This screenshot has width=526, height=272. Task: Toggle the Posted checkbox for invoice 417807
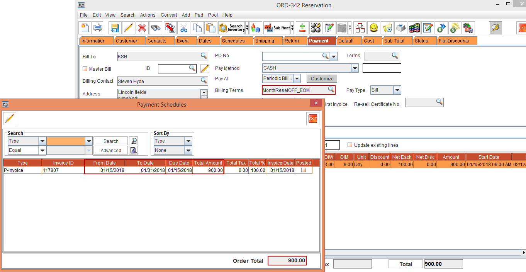click(x=304, y=170)
